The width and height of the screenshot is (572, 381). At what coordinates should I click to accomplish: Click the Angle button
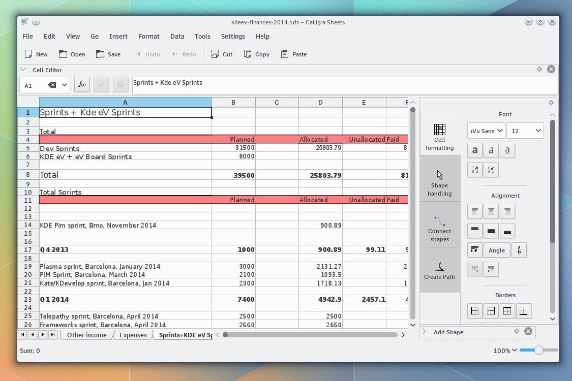(497, 250)
